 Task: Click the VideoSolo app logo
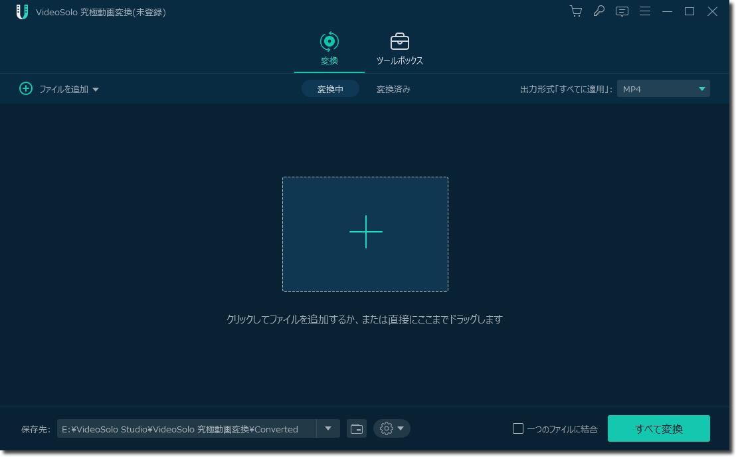[22, 12]
